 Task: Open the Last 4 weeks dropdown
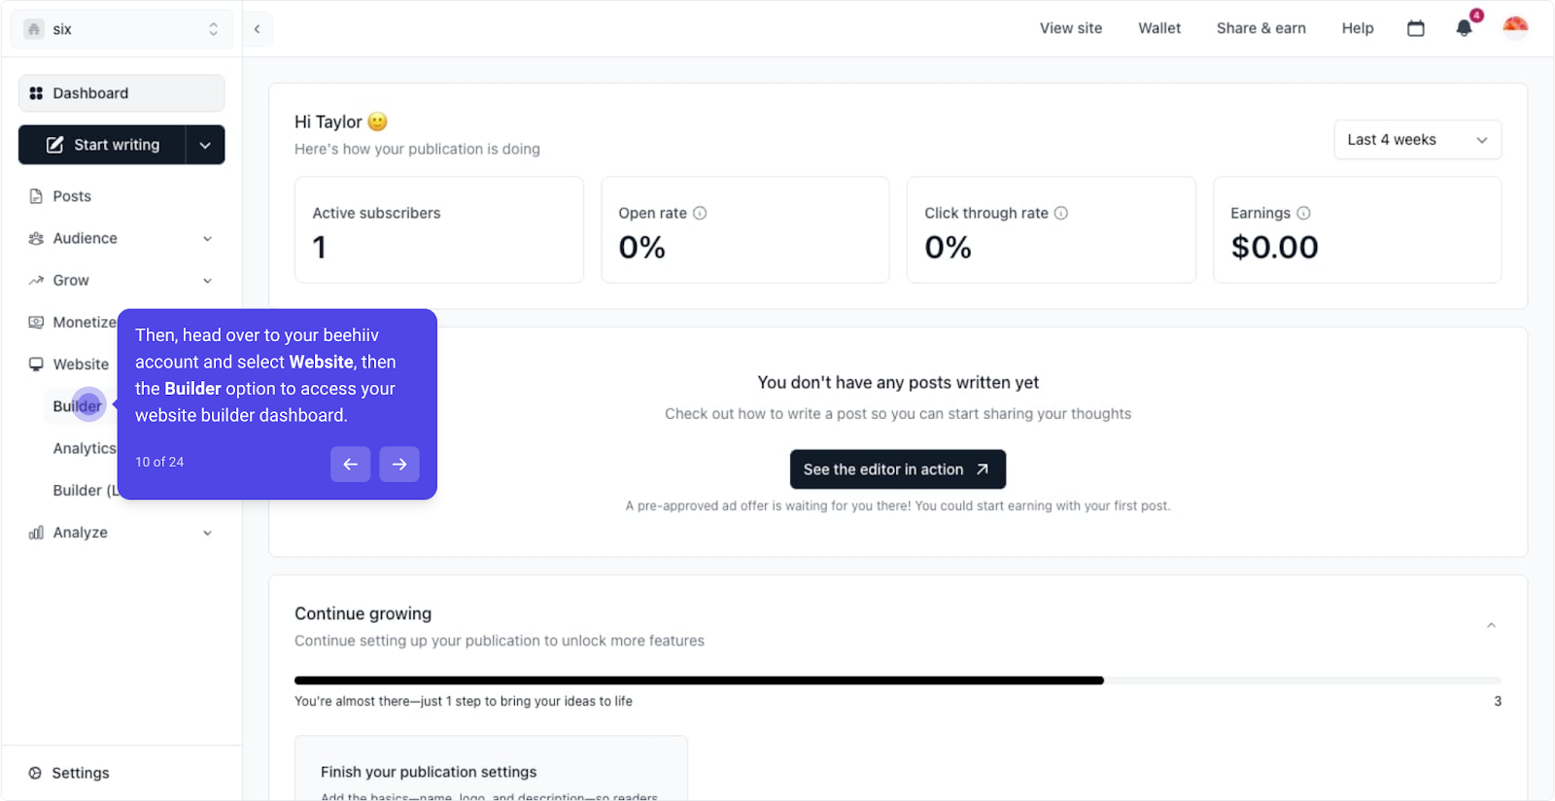pos(1417,140)
